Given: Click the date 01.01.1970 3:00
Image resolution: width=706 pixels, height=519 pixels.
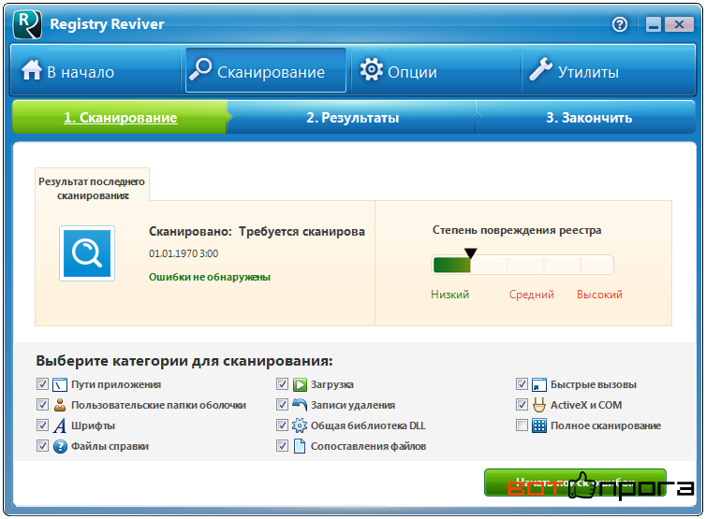Looking at the screenshot, I should (184, 253).
